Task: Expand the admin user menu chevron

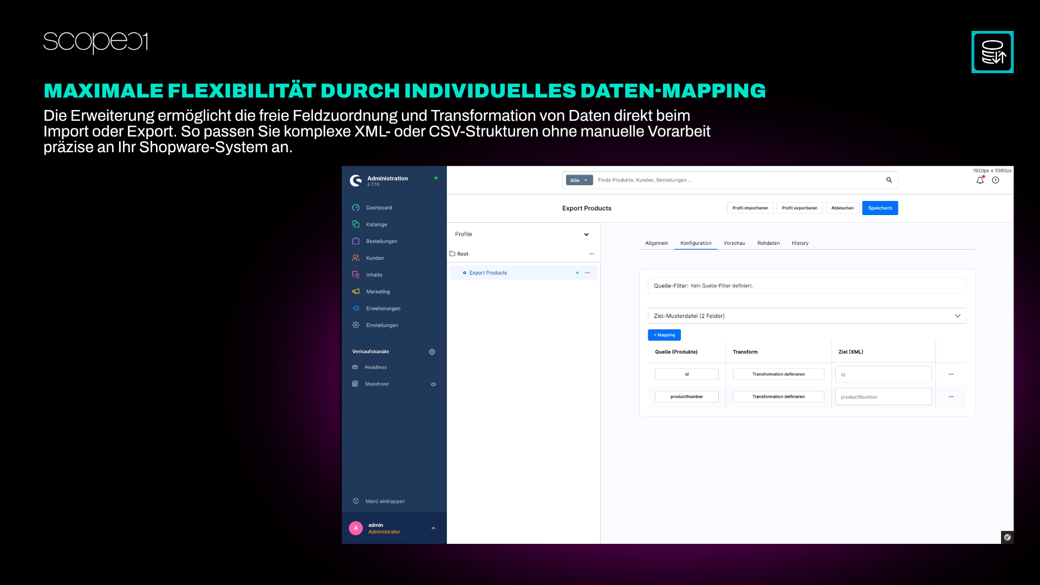Action: tap(433, 528)
